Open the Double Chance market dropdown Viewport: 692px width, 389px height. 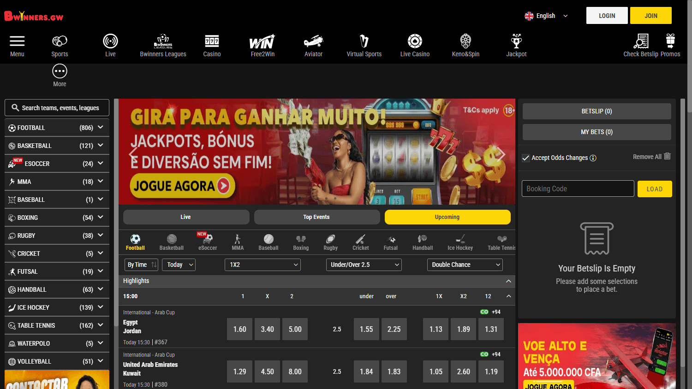click(465, 265)
